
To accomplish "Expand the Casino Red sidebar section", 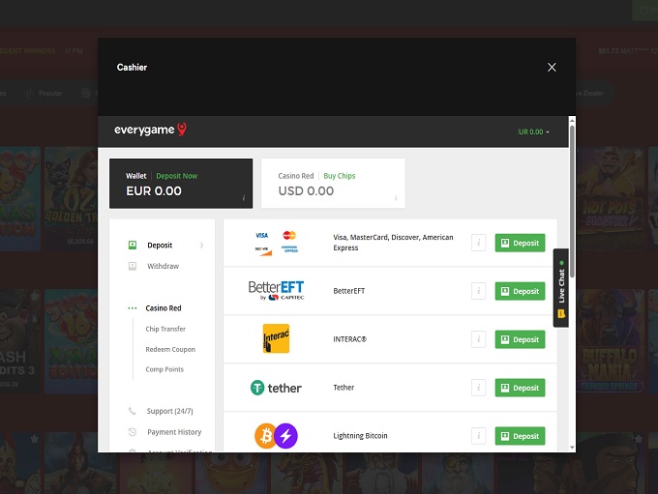I will click(x=163, y=308).
